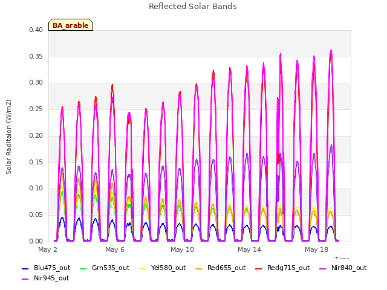Screen dimensions: 387x290
Task: Click the orange Red655_out legend swatch
Action: pyautogui.click(x=199, y=268)
